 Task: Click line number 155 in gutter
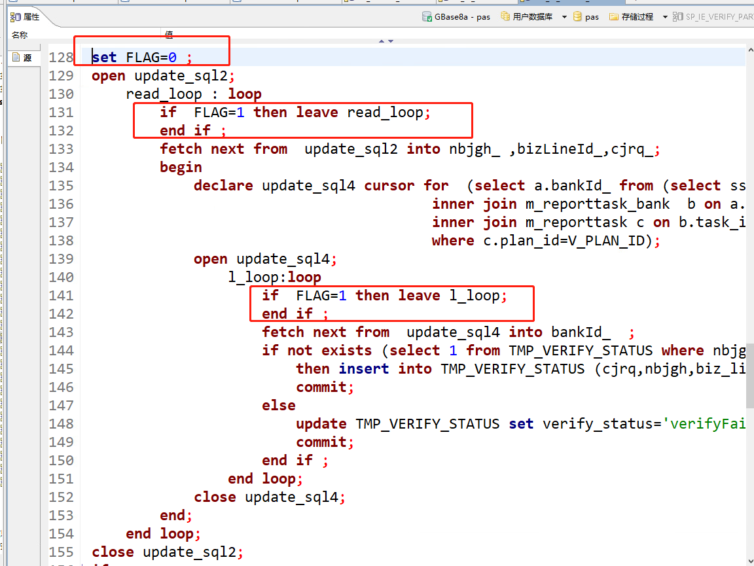pyautogui.click(x=61, y=552)
